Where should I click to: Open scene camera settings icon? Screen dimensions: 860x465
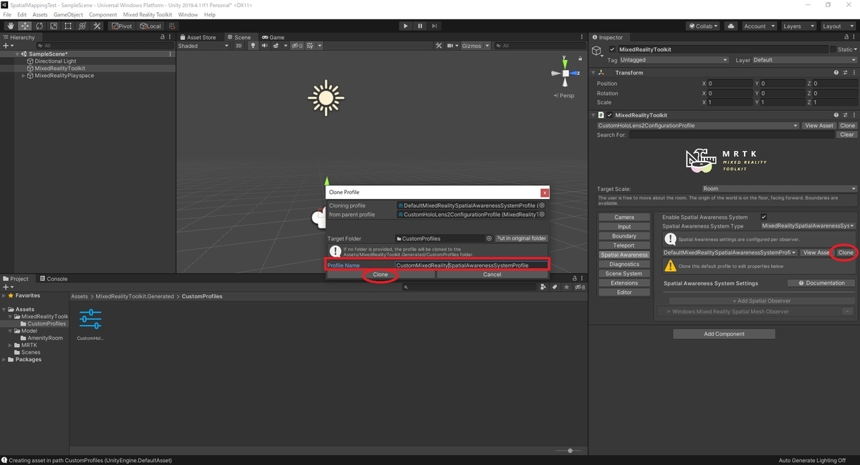453,46
